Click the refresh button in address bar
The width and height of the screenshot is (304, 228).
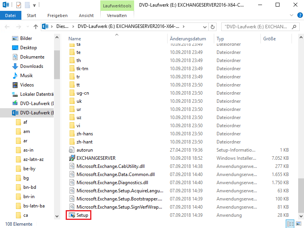[213, 27]
